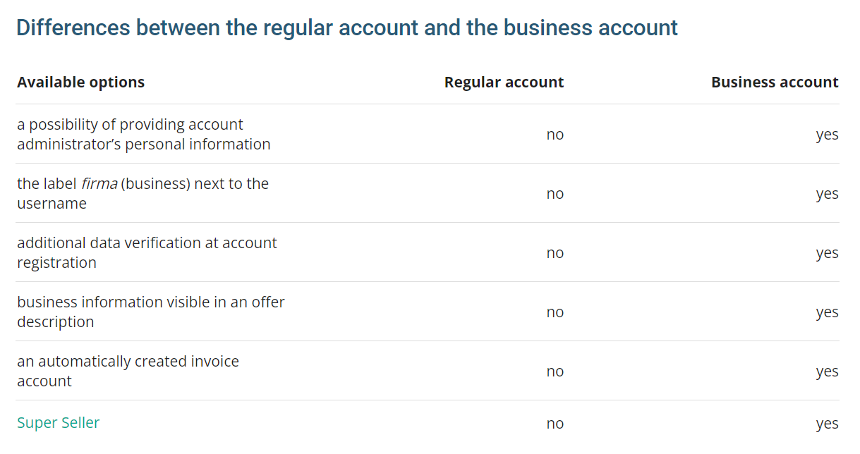Click the 'Differences between the regular account' heading
Viewport: 860px width, 454px height.
[346, 28]
